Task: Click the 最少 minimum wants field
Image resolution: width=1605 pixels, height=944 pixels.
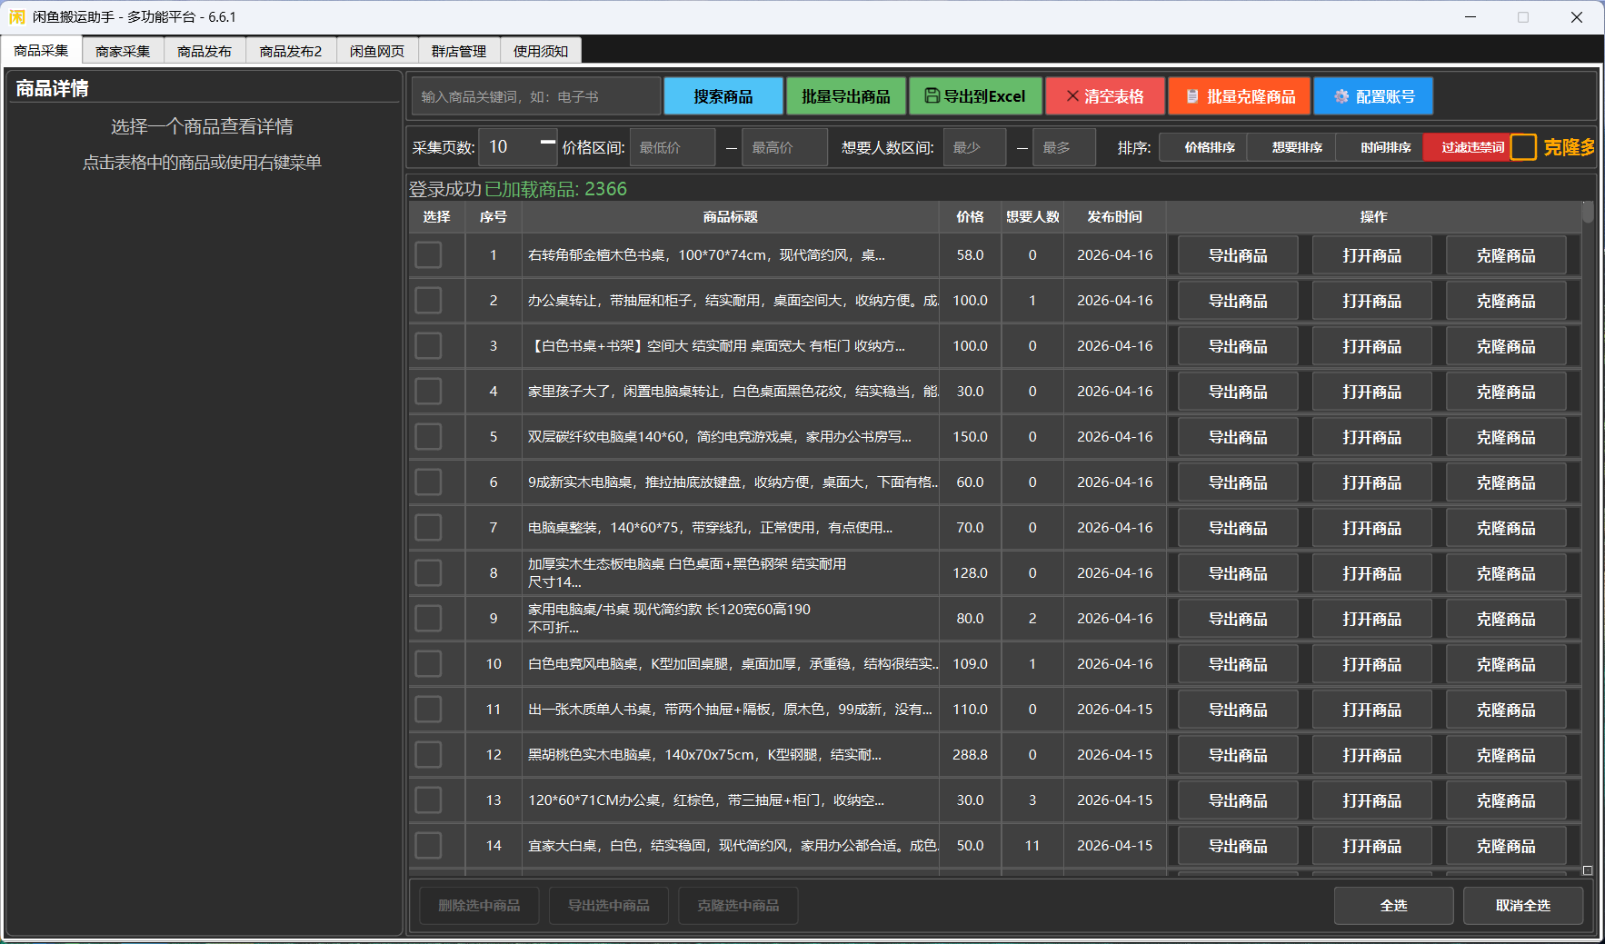Action: [975, 147]
